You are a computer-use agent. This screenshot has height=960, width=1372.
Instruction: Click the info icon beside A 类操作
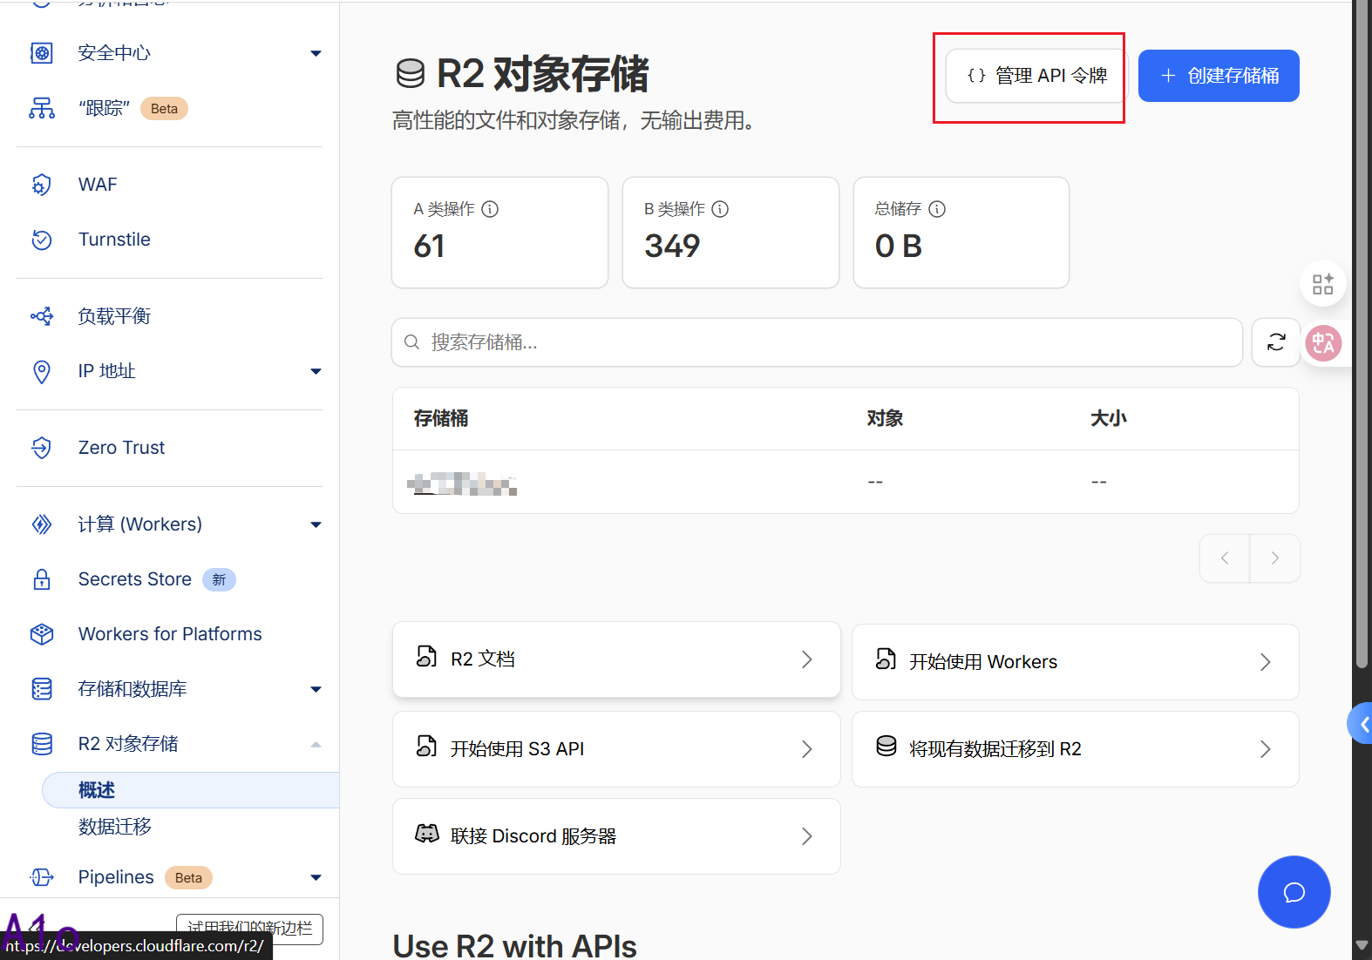490,209
